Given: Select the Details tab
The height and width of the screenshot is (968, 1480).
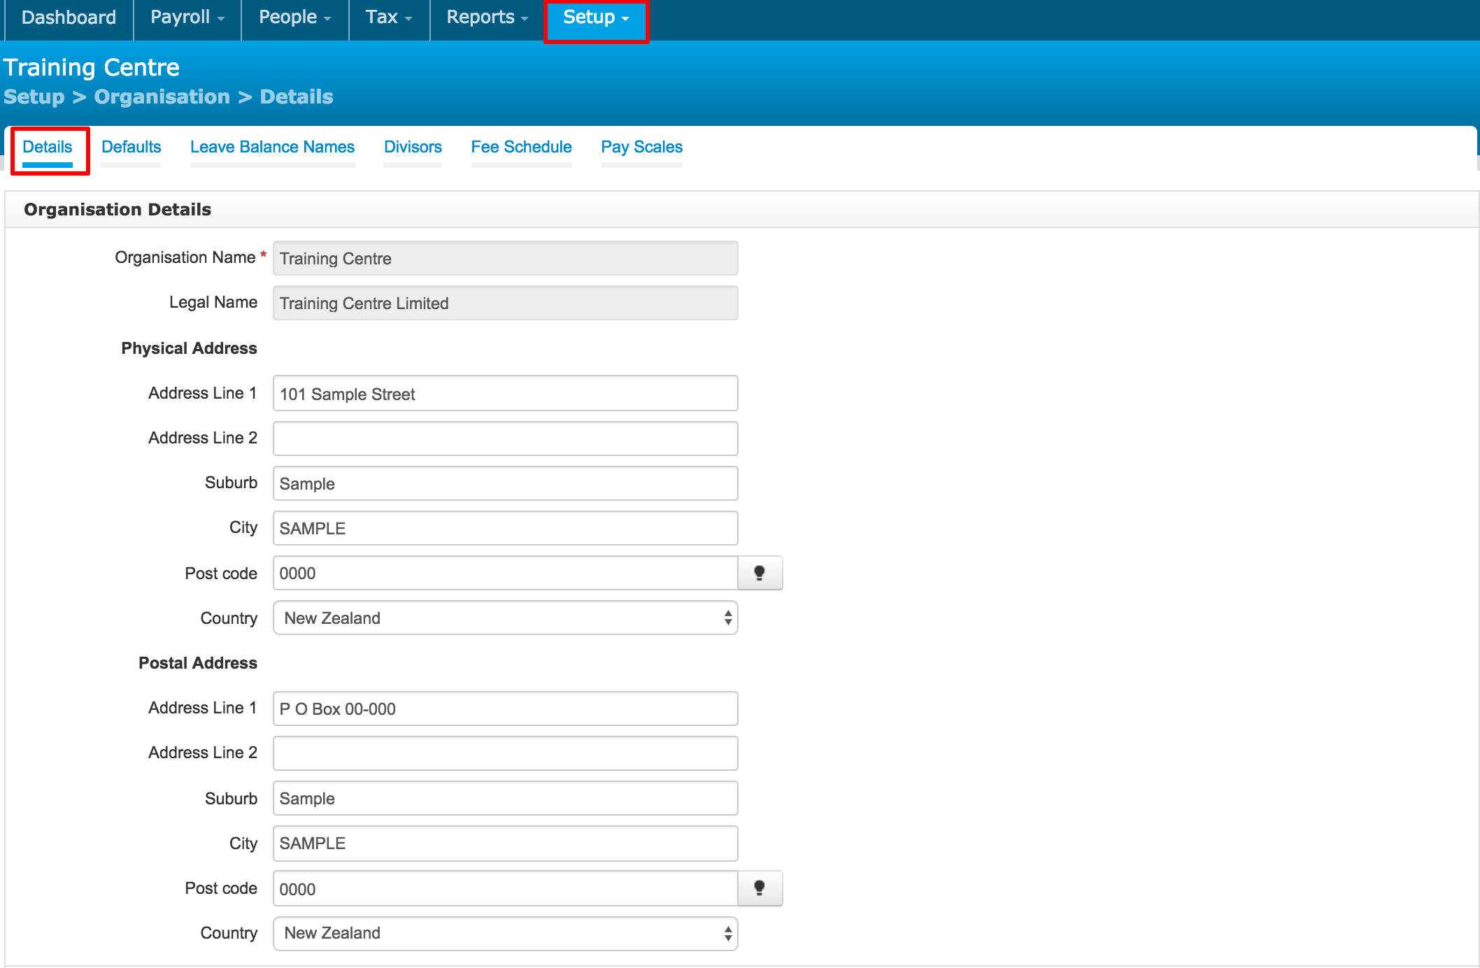Looking at the screenshot, I should (48, 147).
